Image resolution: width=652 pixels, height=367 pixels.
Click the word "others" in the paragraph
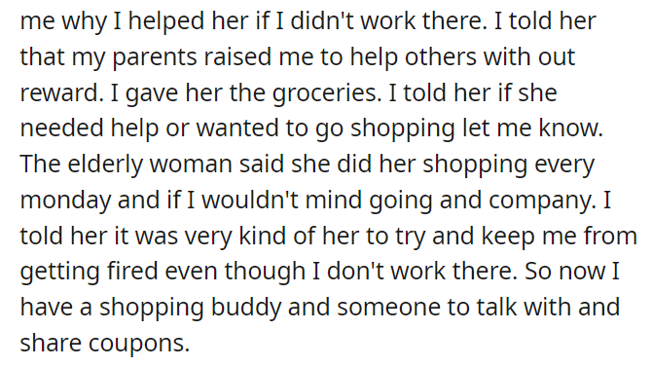point(441,57)
